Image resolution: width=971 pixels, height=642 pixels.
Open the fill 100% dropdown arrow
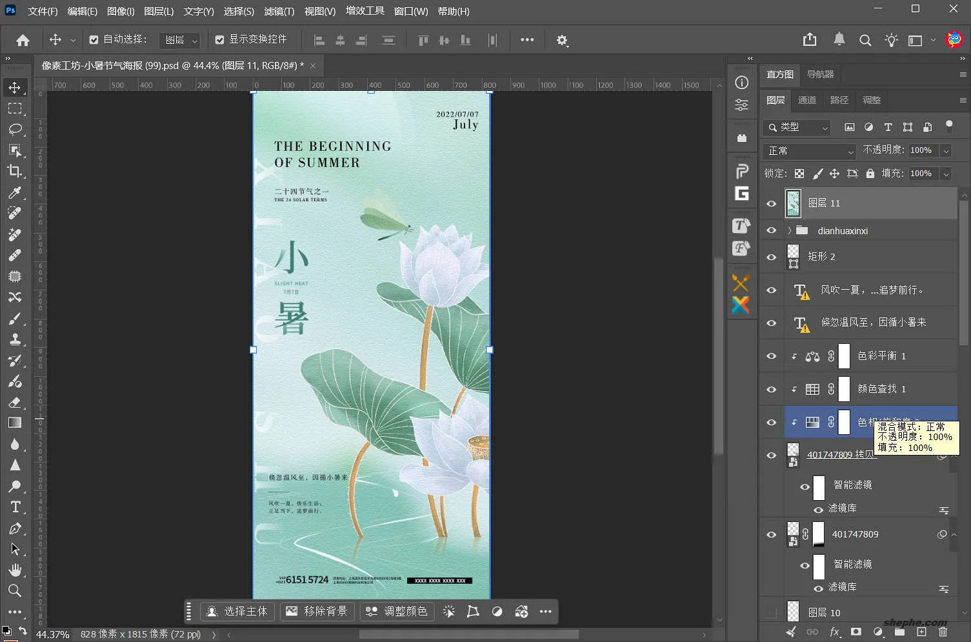(x=946, y=174)
